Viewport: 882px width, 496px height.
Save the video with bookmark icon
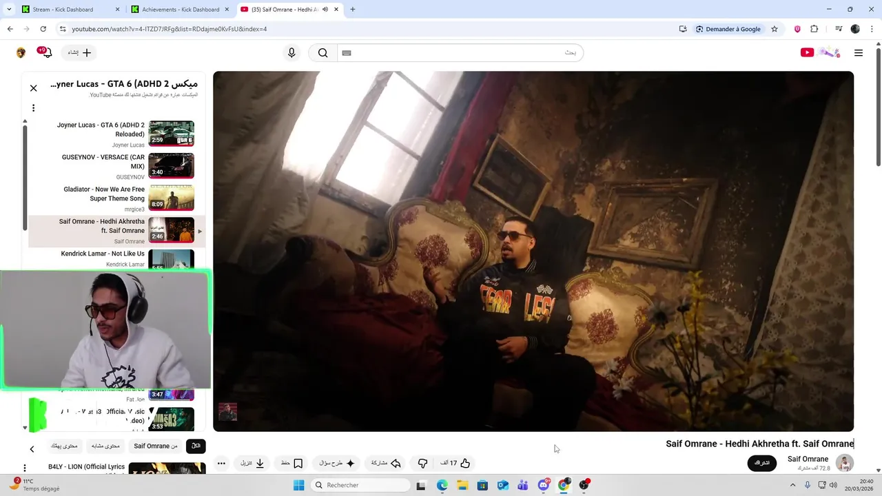[292, 463]
